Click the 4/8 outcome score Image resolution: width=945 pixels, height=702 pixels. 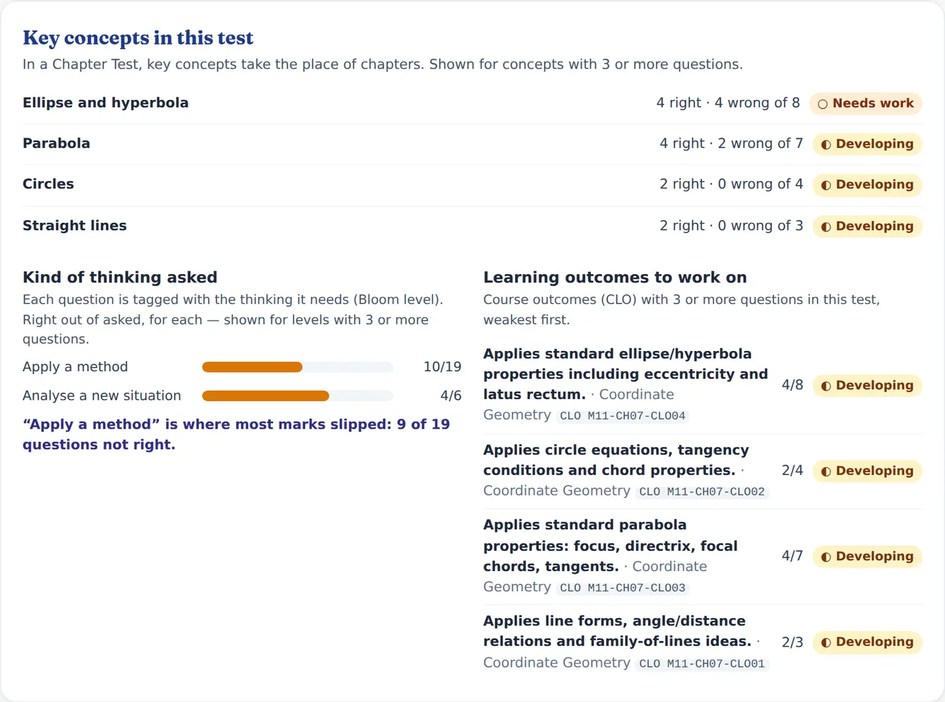tap(792, 385)
